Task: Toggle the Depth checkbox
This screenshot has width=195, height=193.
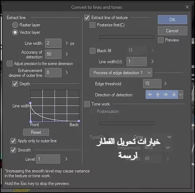Action: pyautogui.click(x=15, y=84)
